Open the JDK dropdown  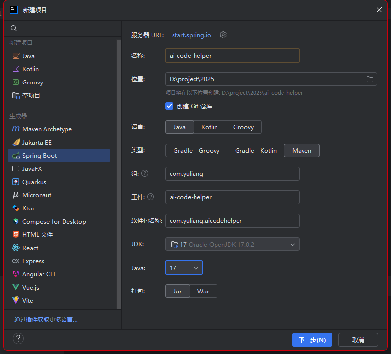(x=232, y=245)
